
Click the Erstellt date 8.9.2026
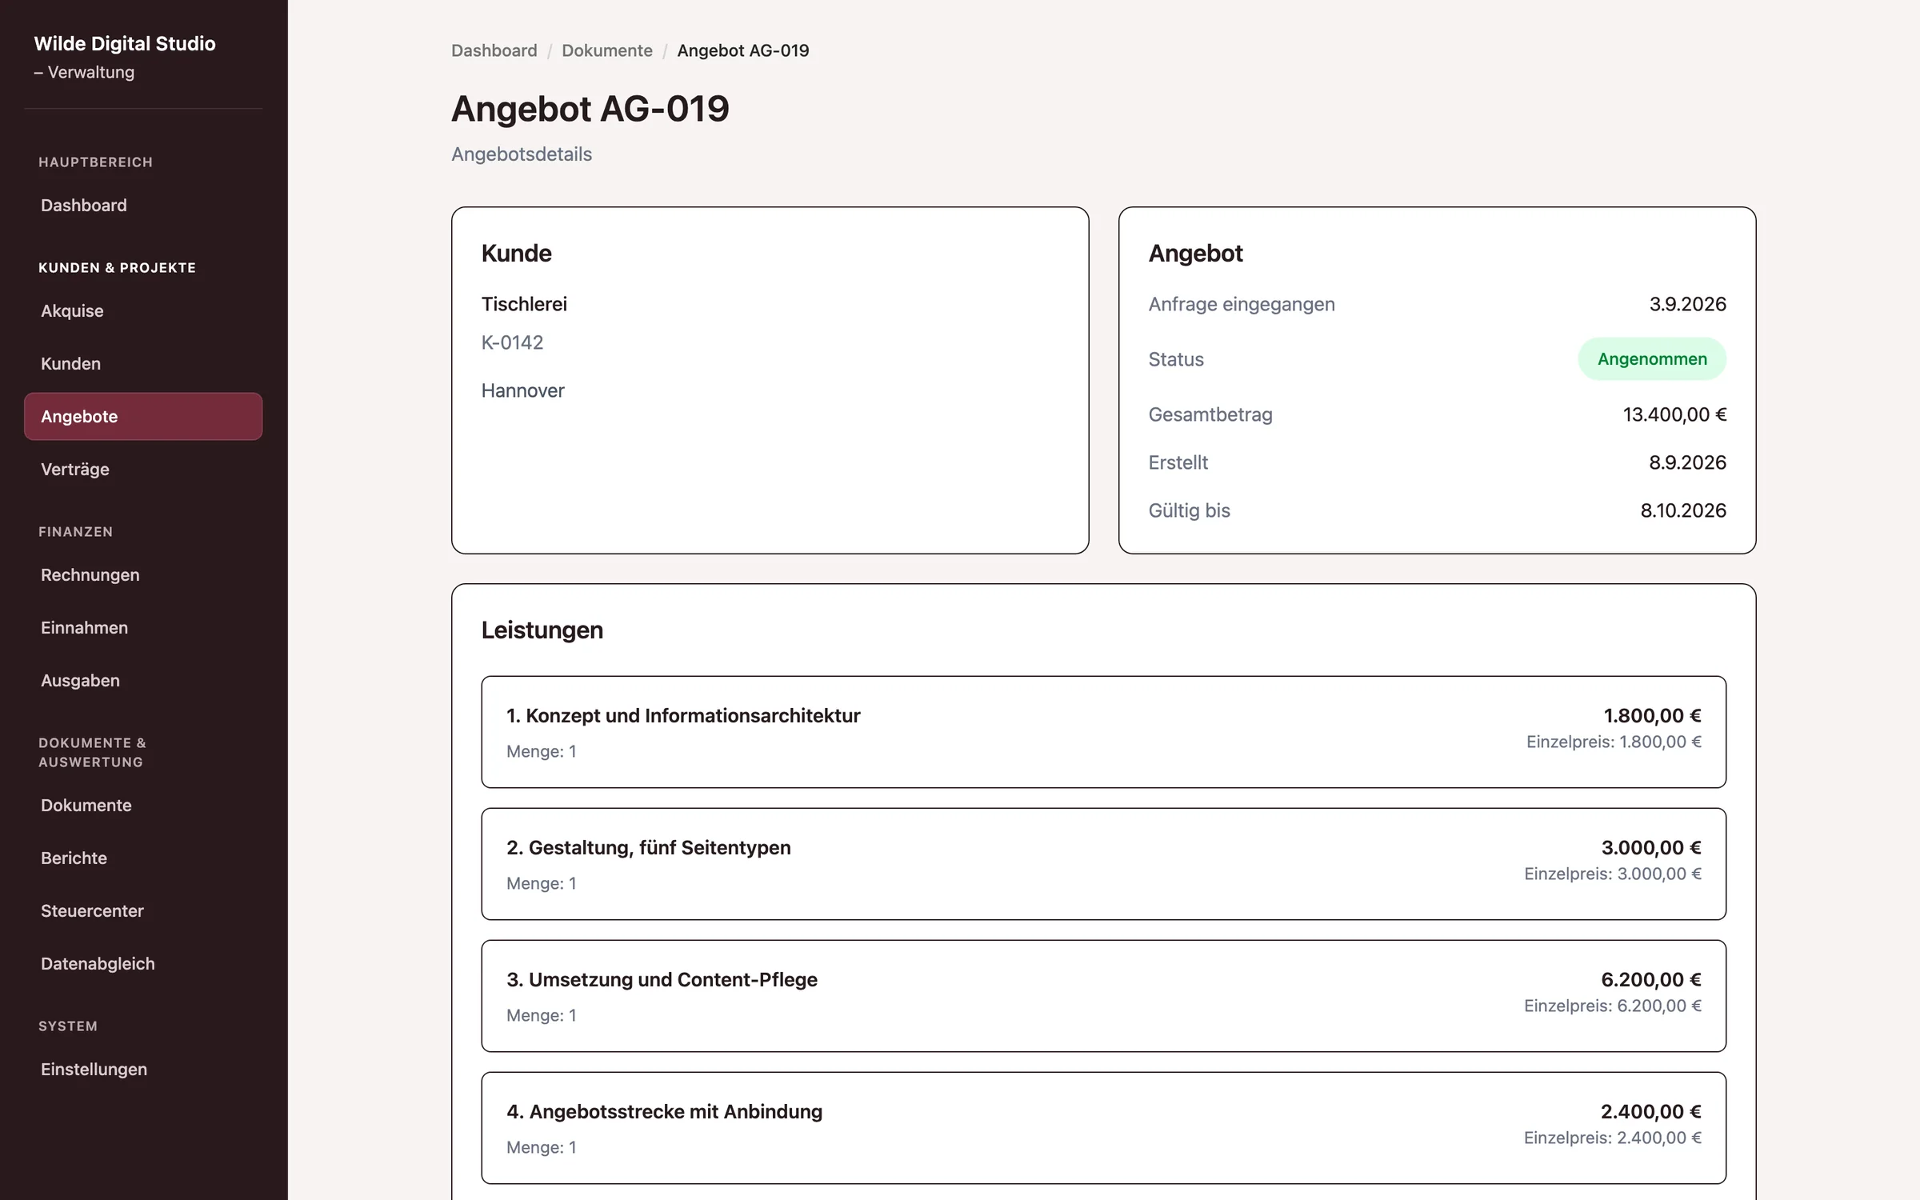point(1688,462)
